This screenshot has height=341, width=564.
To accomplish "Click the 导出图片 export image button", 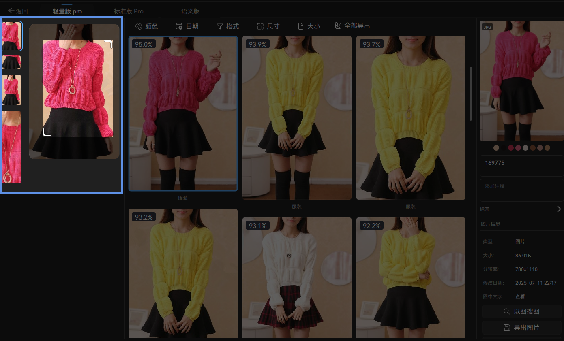I will pos(522,328).
